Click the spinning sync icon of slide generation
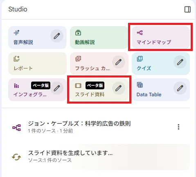196x177 pixels. click(16, 157)
